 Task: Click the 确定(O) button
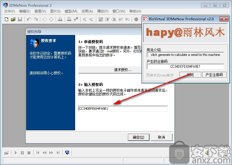(x=139, y=137)
